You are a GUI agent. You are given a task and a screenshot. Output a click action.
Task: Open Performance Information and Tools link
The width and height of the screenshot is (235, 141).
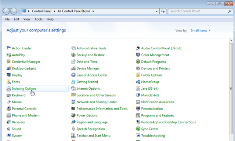(x=102, y=109)
